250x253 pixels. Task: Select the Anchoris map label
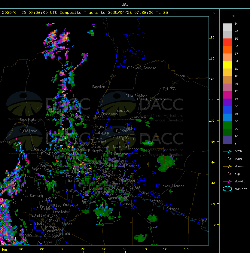[x=70, y=205]
